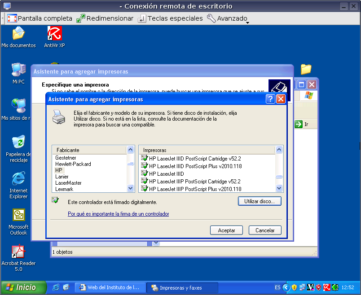Click AntiVir red umbrella tray icon
The height and width of the screenshot is (295, 361).
coord(327,287)
